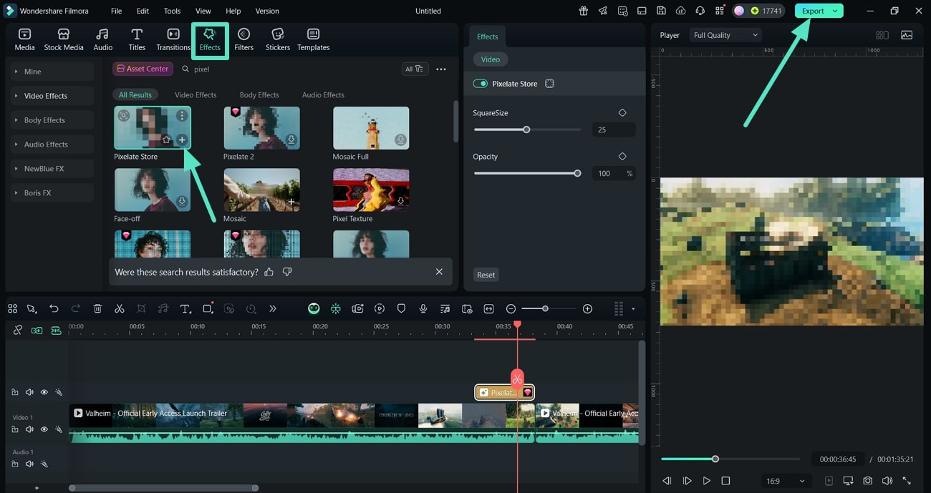Mute the Video 1 track
The height and width of the screenshot is (493, 931).
tap(29, 429)
